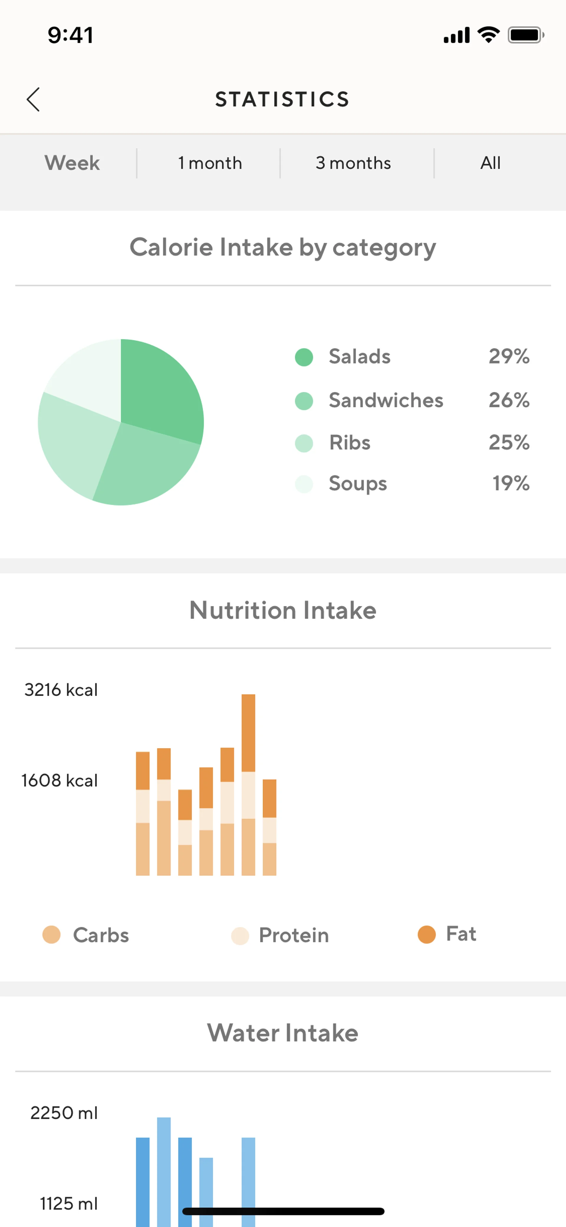This screenshot has width=566, height=1227.
Task: Switch to the 1 month tab
Action: [x=210, y=163]
